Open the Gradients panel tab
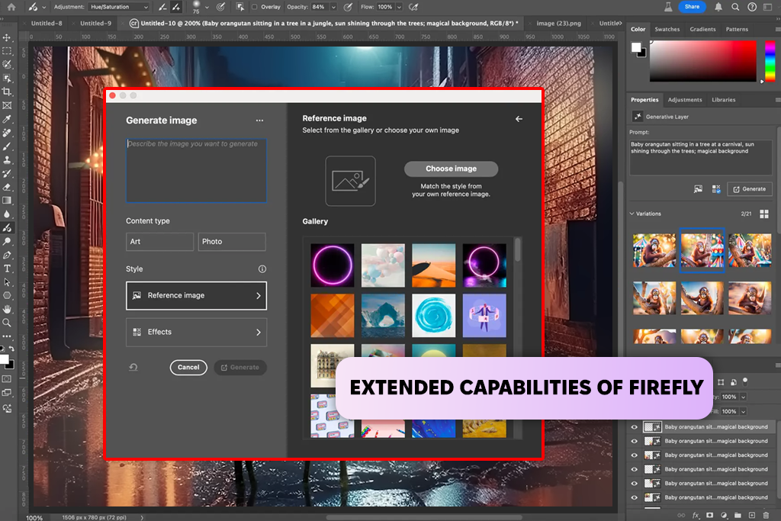Viewport: 781px width, 521px height. pyautogui.click(x=702, y=30)
